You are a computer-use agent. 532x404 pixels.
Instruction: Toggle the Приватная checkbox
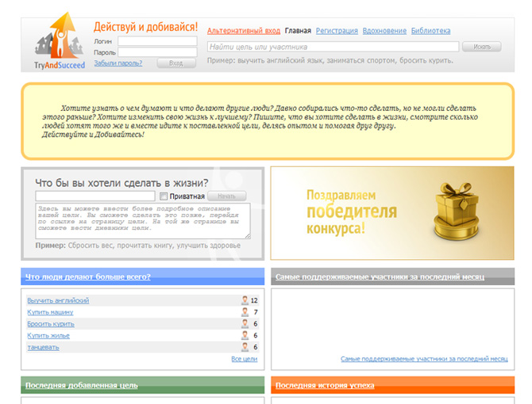tap(163, 196)
